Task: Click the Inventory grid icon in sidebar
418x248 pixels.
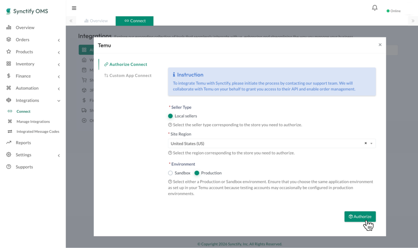Action: coord(9,64)
